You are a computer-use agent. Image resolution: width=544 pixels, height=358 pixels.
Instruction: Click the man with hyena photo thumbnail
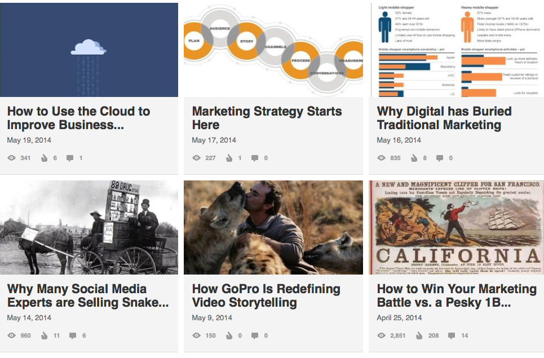tap(273, 227)
